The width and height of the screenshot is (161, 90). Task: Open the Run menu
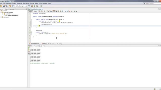coord(24,3)
